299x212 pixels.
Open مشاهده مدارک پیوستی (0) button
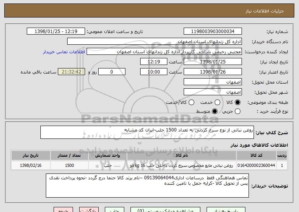[165, 210]
